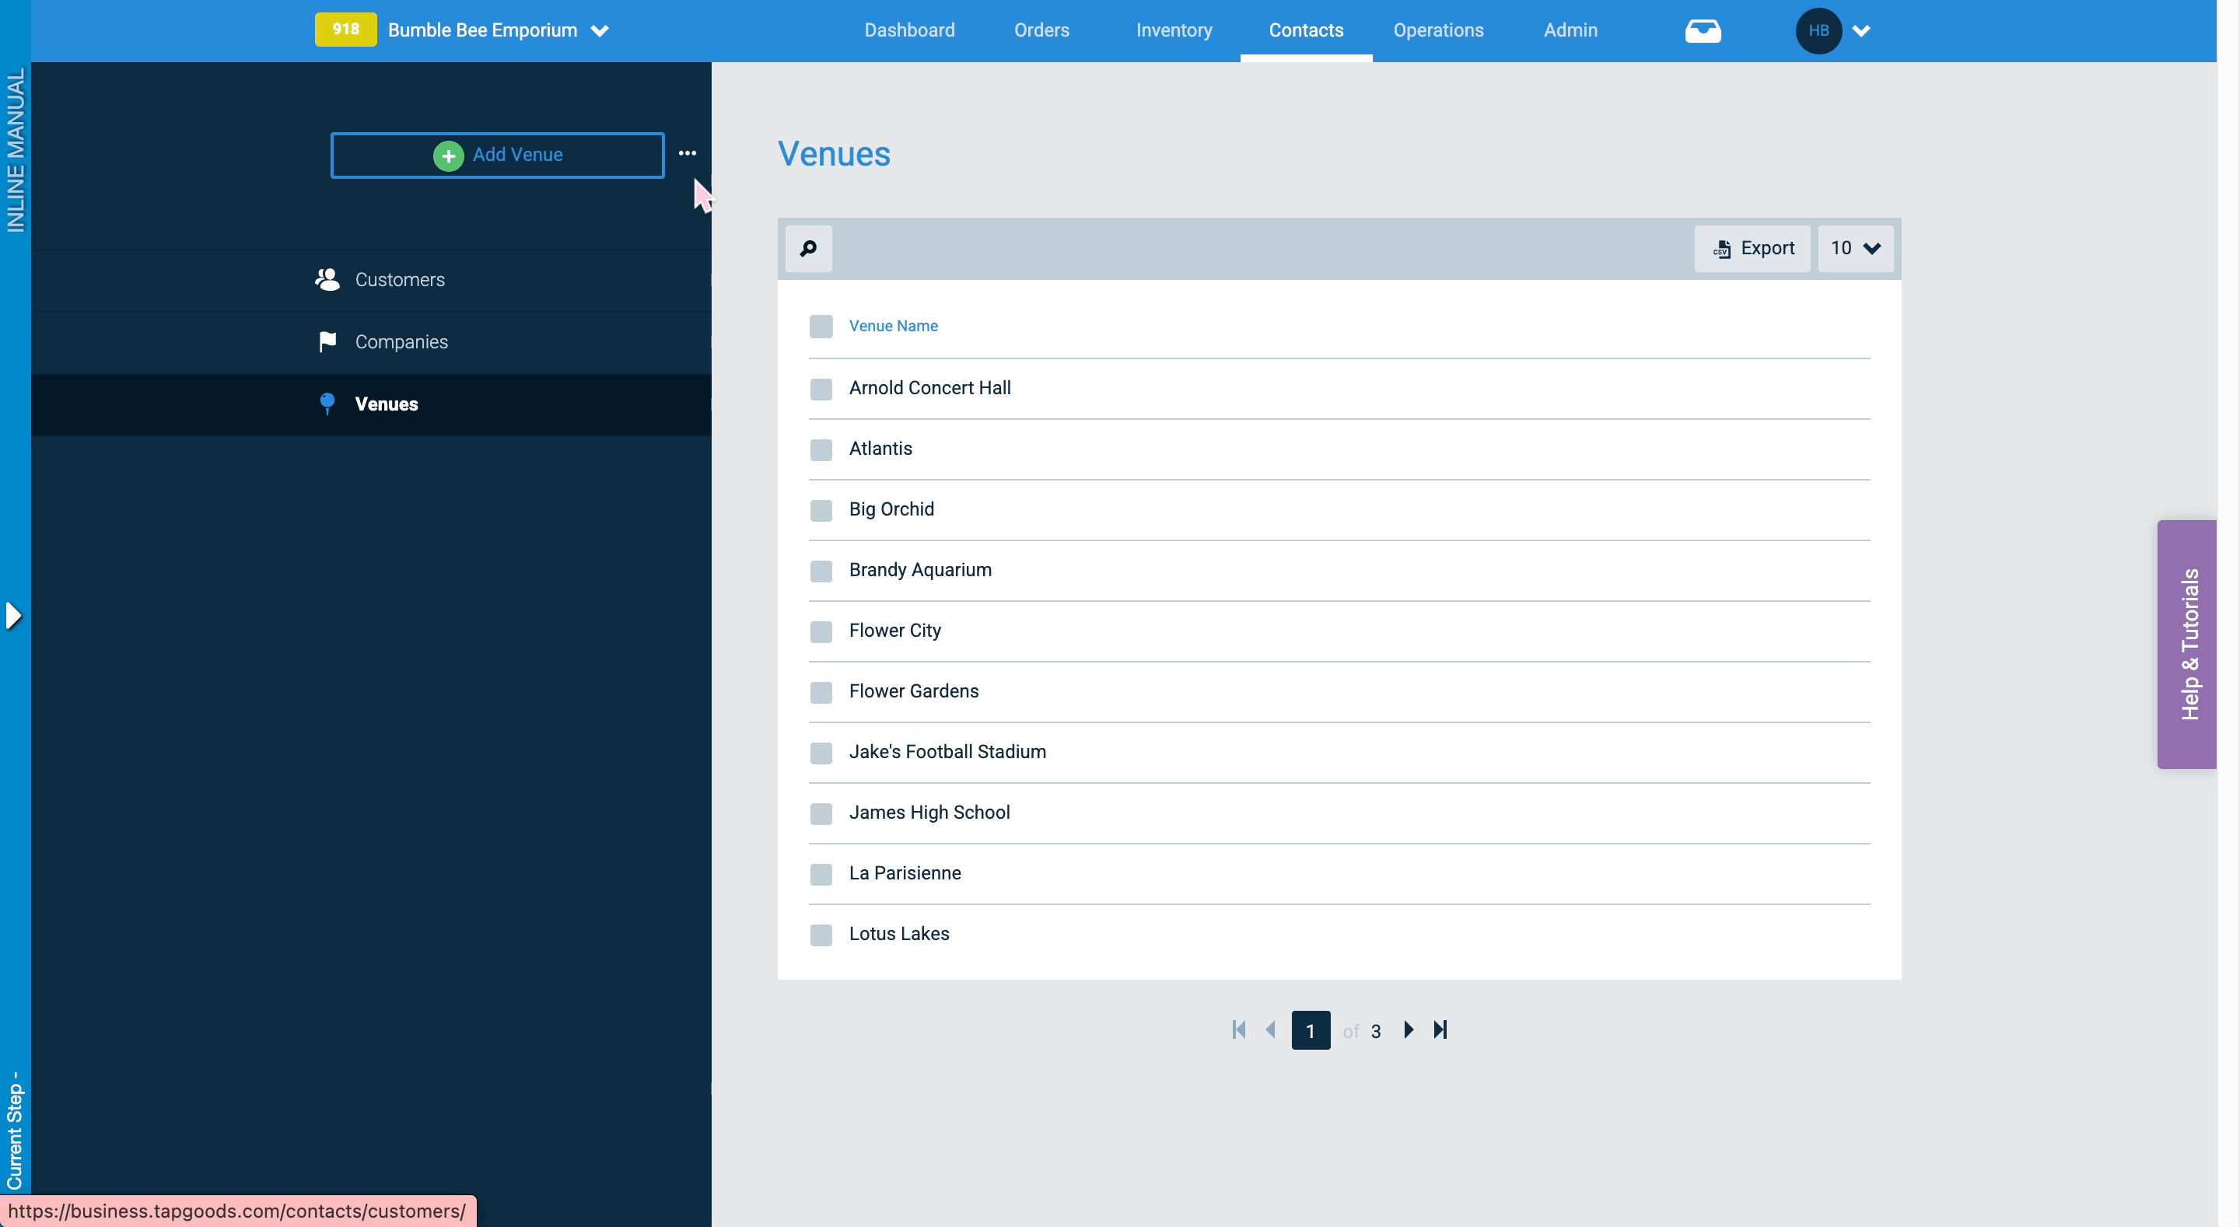Click the current page number box
Viewport: 2240px width, 1227px height.
pyautogui.click(x=1311, y=1030)
